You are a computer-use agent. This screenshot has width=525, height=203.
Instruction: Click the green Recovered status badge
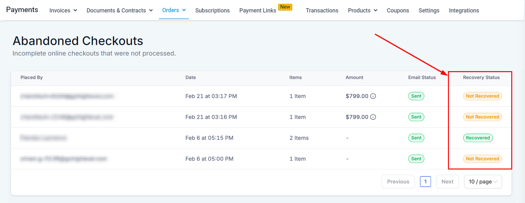(477, 138)
